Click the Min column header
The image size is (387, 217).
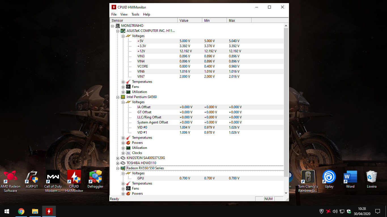[x=214, y=20]
